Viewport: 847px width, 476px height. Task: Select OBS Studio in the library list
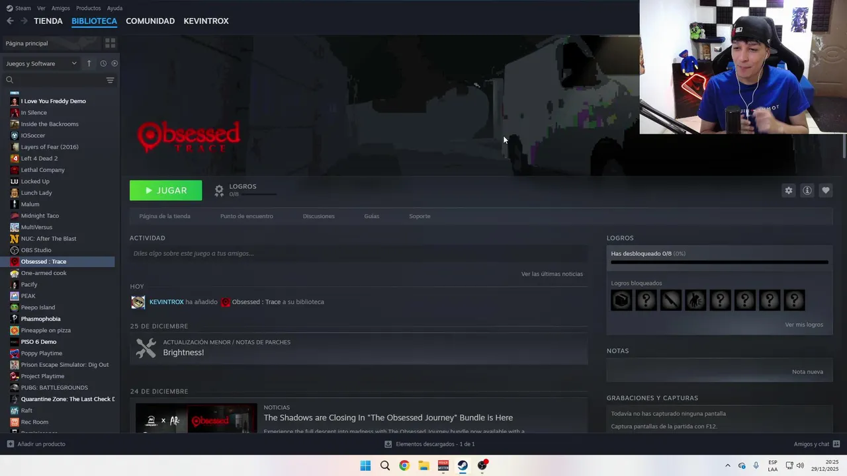point(36,250)
